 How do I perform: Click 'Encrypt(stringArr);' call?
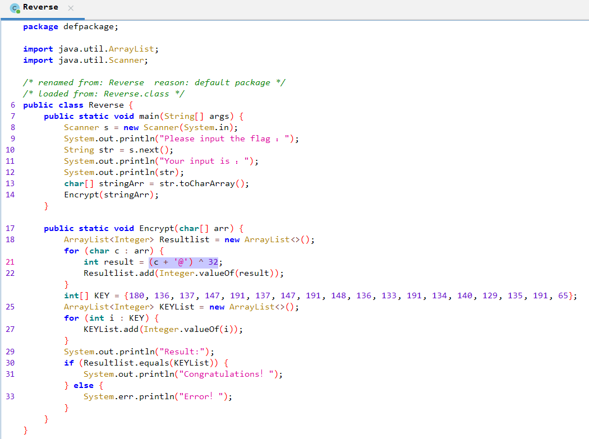(112, 195)
